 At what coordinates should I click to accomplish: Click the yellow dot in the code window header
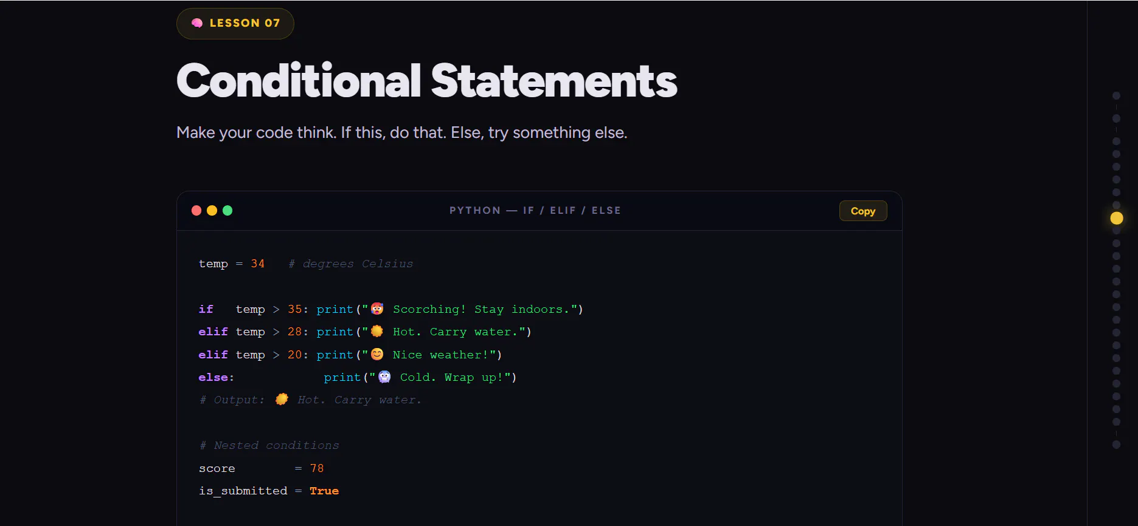(x=212, y=210)
